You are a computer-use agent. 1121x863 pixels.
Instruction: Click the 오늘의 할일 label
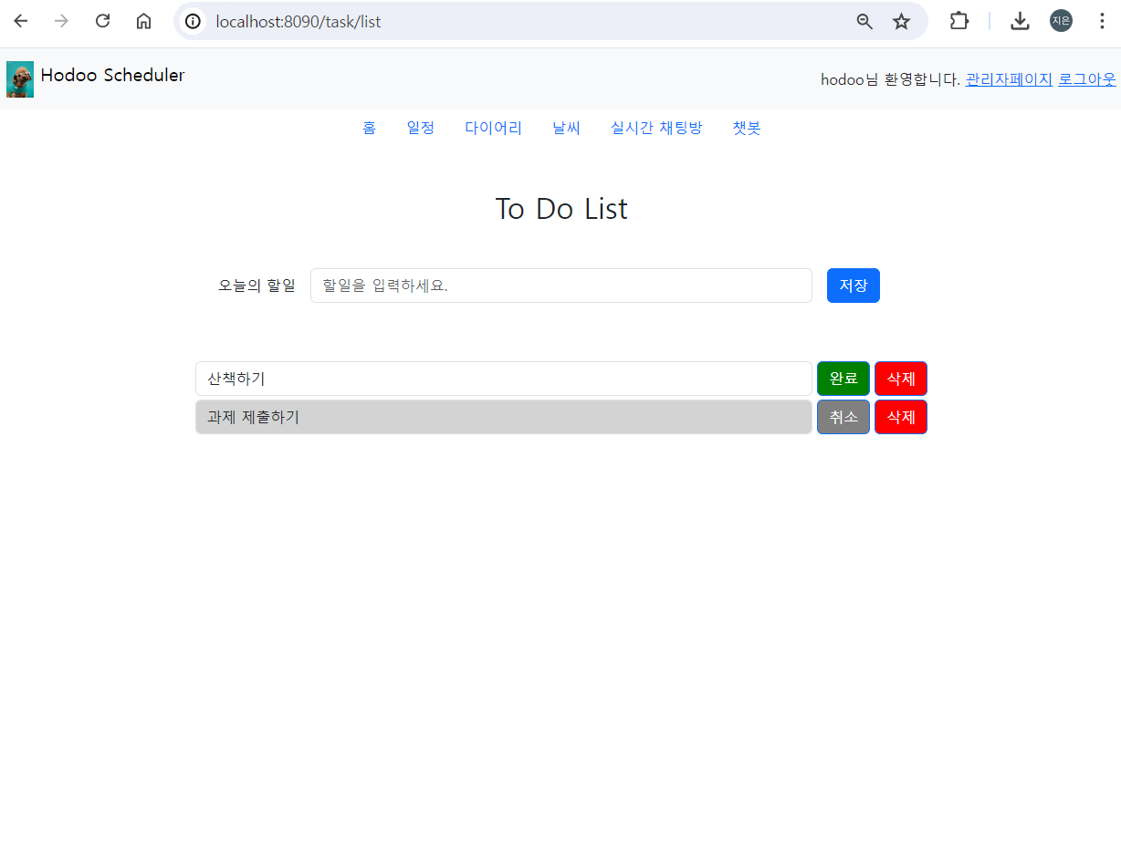coord(257,286)
